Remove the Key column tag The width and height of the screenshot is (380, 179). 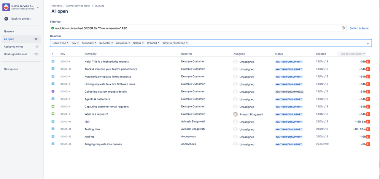(78, 43)
